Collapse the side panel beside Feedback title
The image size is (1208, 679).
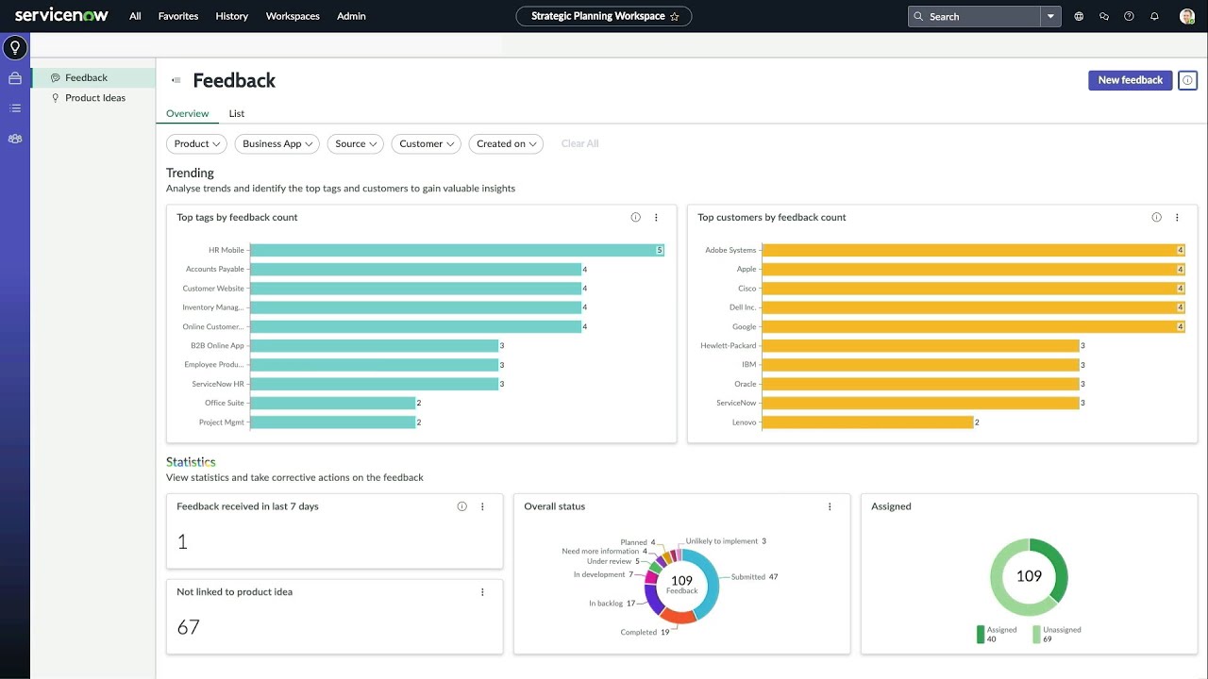pos(176,80)
